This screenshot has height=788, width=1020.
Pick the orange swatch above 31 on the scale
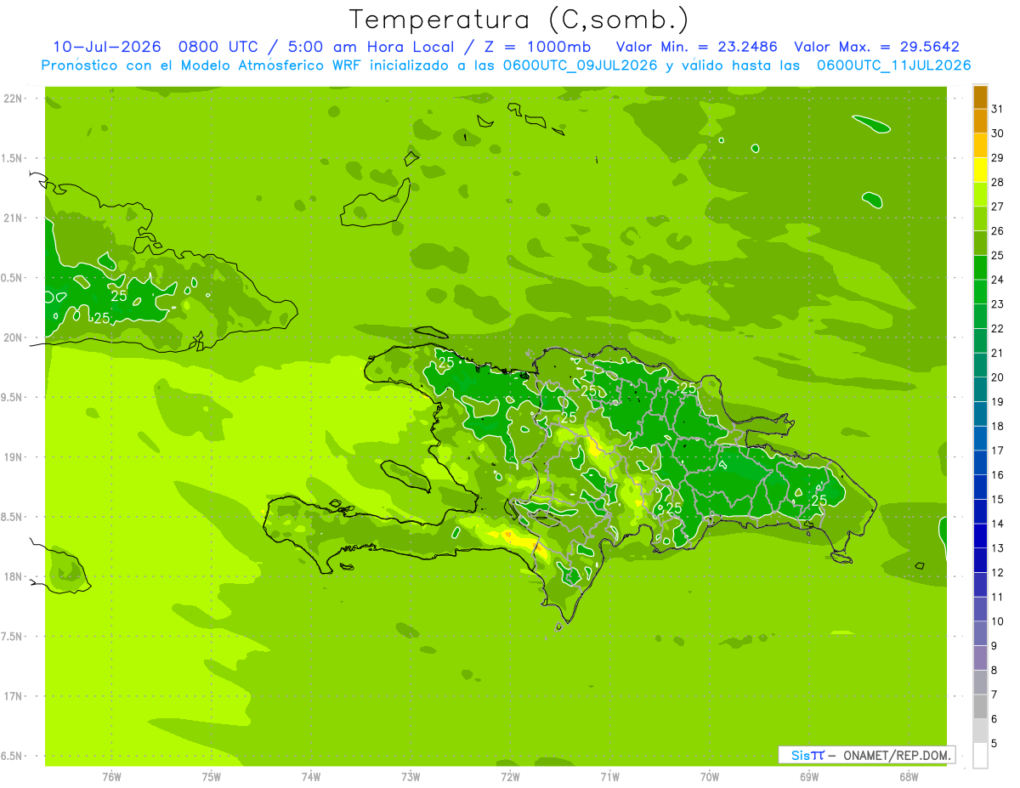coord(980,98)
